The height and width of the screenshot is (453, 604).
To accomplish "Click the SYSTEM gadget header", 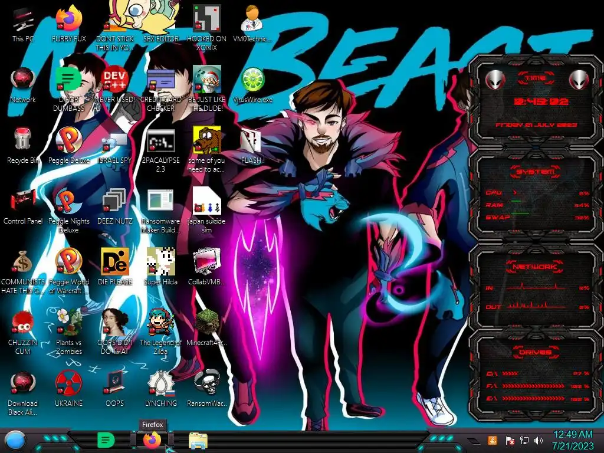I will point(536,172).
